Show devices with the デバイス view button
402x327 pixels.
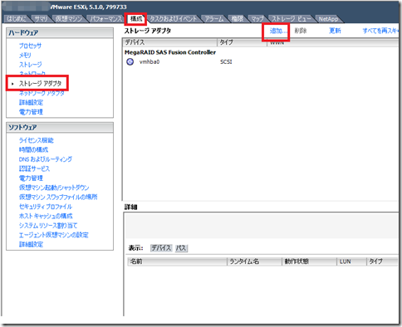point(161,248)
